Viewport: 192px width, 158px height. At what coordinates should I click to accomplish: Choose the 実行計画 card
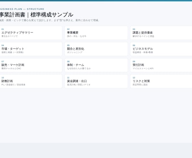161,65
